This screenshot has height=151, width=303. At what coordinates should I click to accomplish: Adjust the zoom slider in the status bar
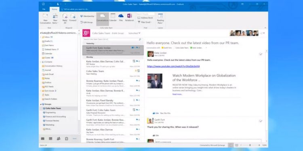coord(250,145)
